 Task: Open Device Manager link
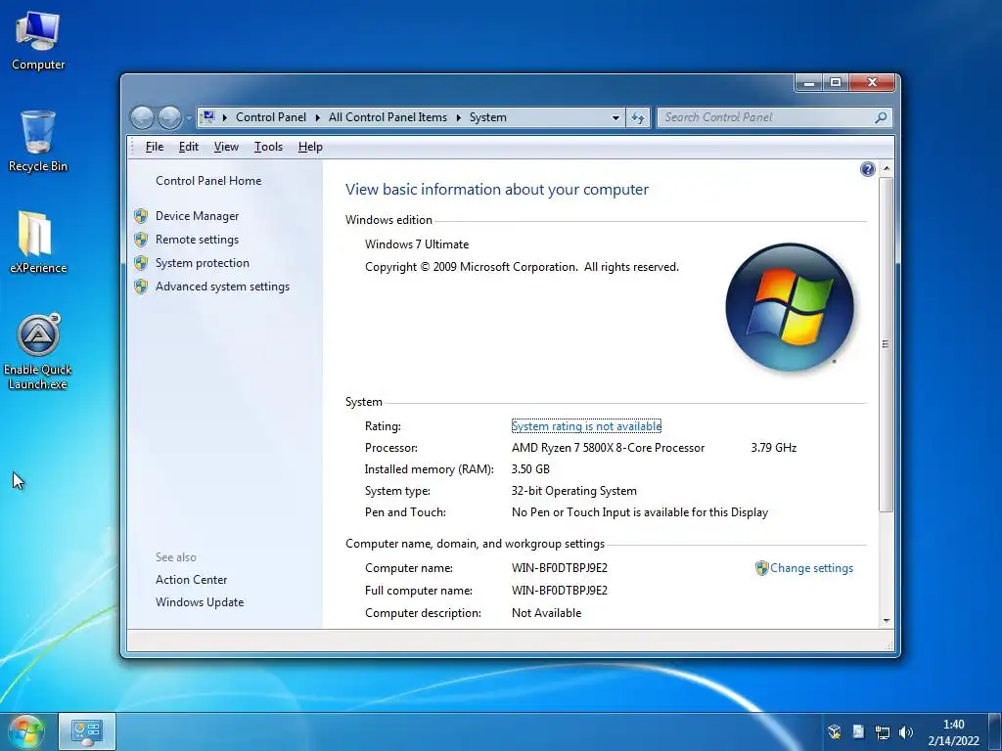pyautogui.click(x=197, y=216)
